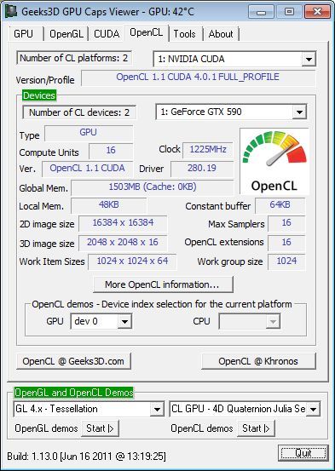Image resolution: width=335 pixels, height=471 pixels.
Task: Click the Max Samplers value 16
Action: pyautogui.click(x=286, y=223)
